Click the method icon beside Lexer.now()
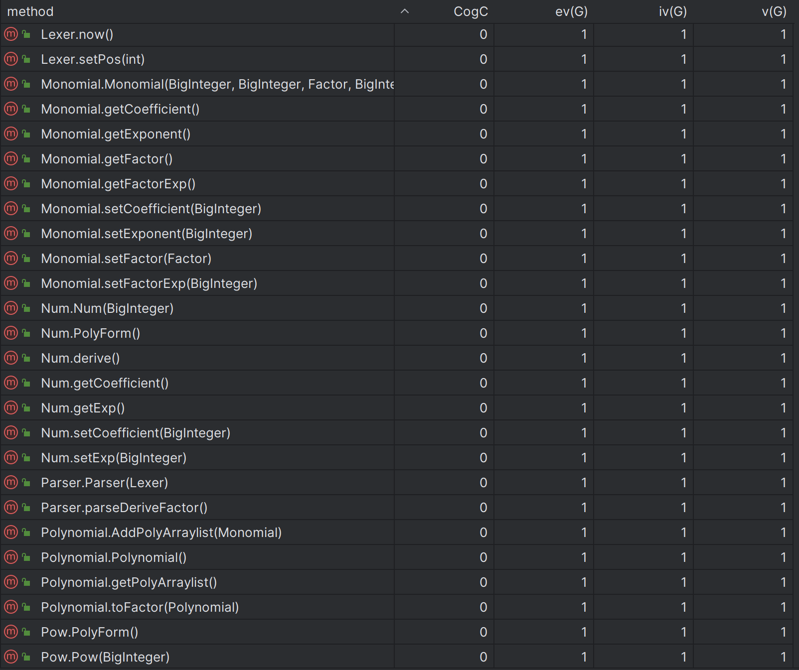799x670 pixels. (11, 34)
